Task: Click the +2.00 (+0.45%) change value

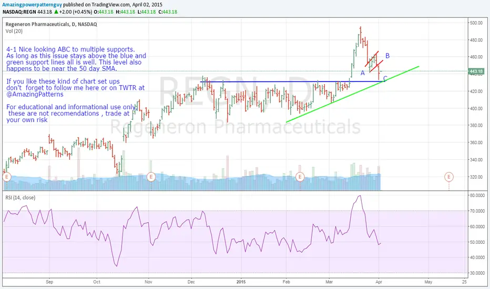Action: click(x=76, y=12)
